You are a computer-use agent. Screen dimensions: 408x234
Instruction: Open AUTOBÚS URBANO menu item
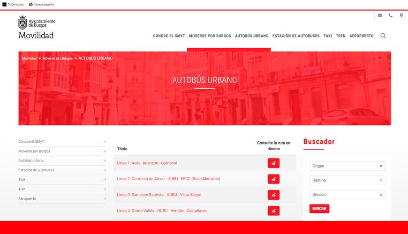click(252, 36)
